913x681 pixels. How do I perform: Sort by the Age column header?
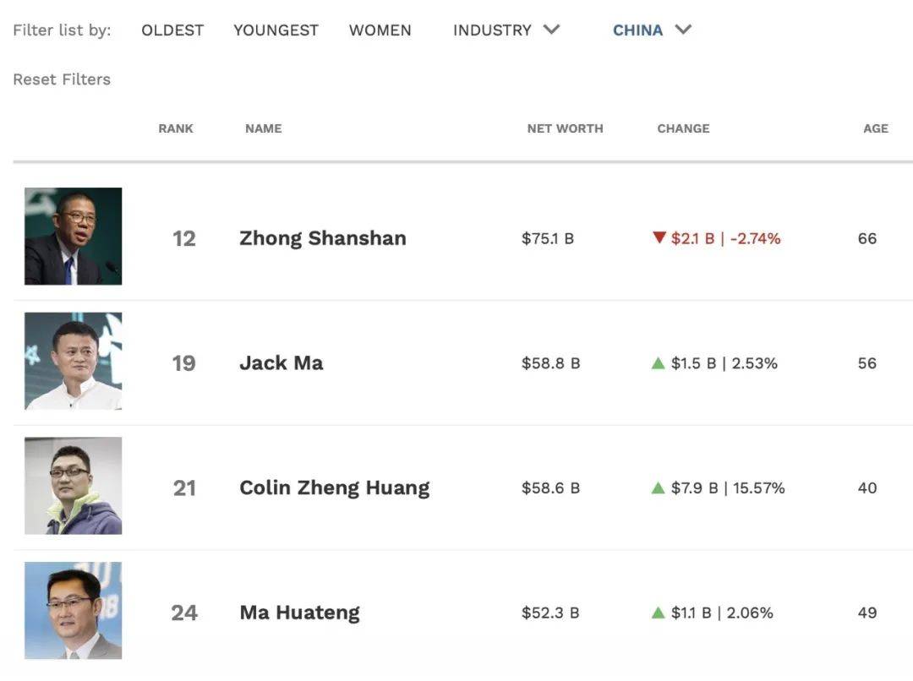[x=876, y=128]
